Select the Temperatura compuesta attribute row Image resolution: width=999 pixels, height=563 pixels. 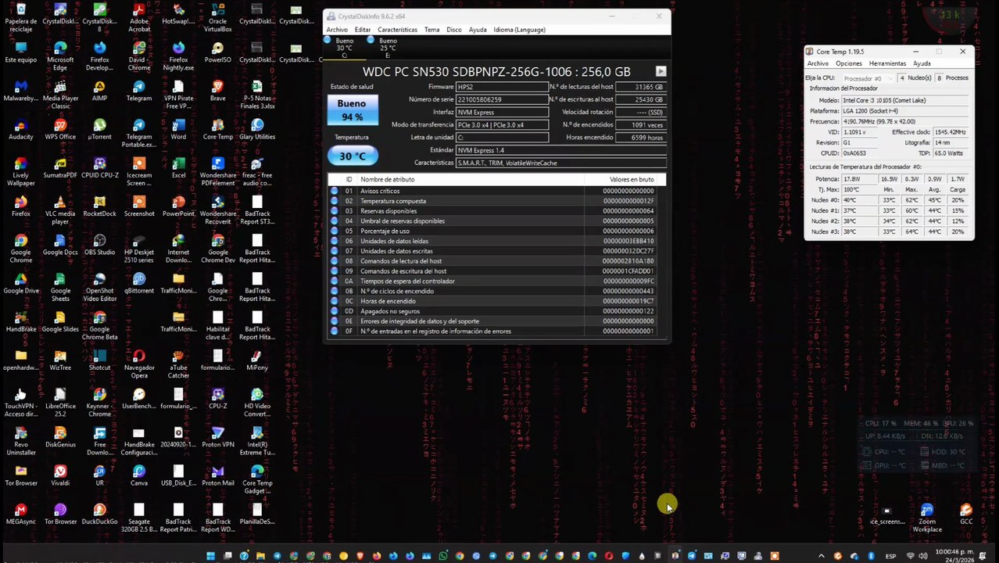point(497,201)
